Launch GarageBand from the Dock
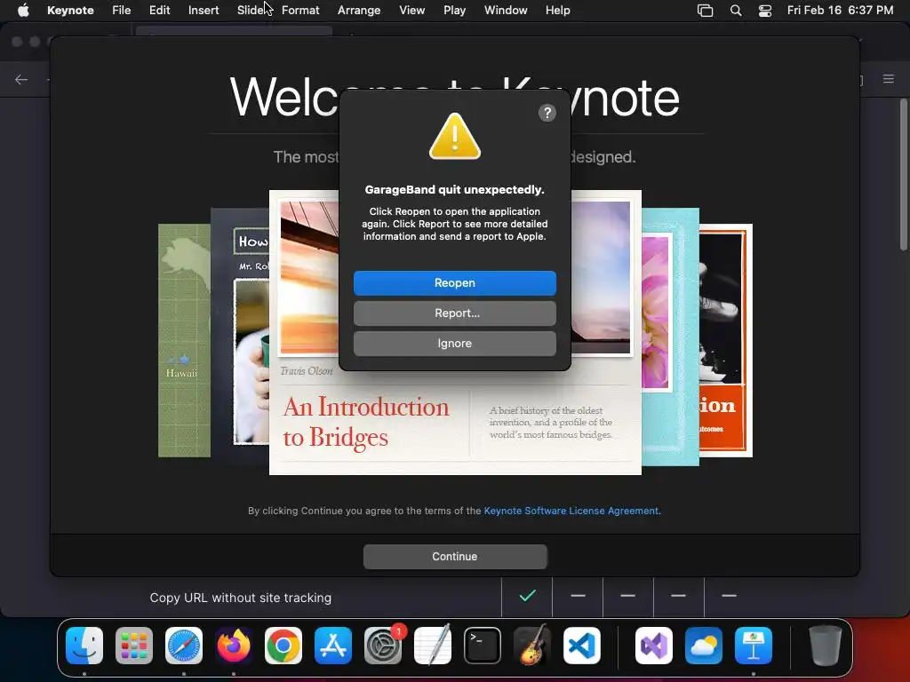Image resolution: width=910 pixels, height=682 pixels. 532,645
